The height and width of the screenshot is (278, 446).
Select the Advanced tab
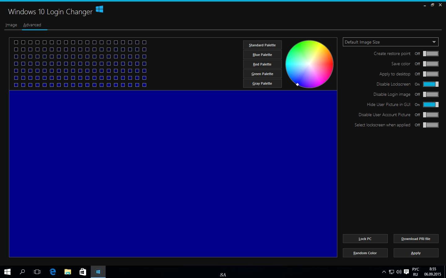[x=32, y=25]
